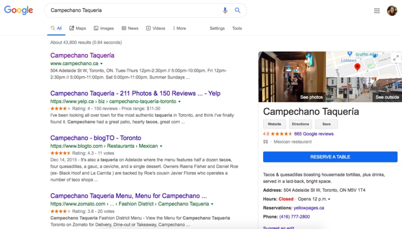Click the Save button

click(326, 124)
